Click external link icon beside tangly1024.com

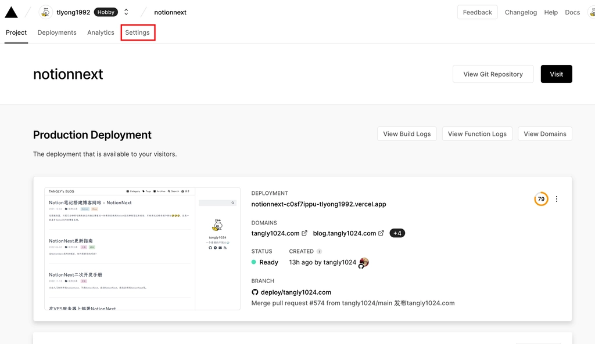click(x=304, y=233)
